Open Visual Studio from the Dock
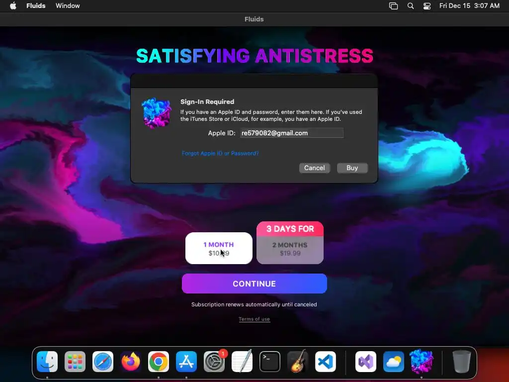Image resolution: width=509 pixels, height=382 pixels. click(366, 362)
